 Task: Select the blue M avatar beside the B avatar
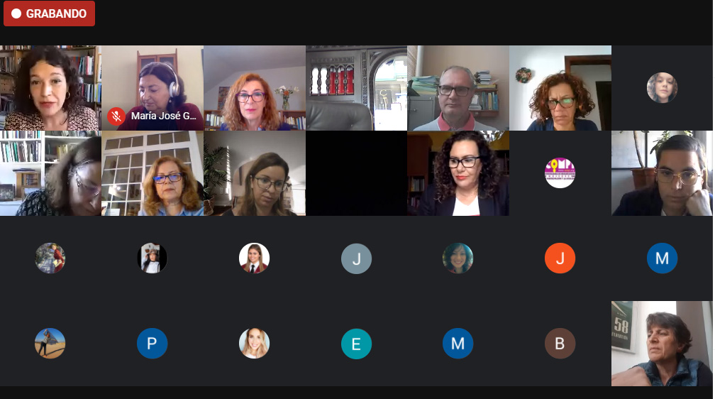pos(458,344)
